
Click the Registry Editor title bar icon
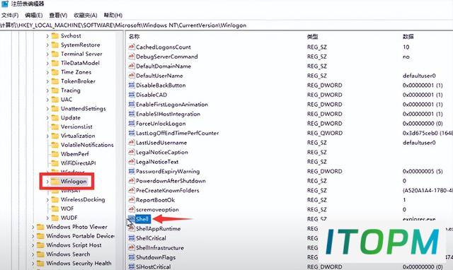[5, 4]
